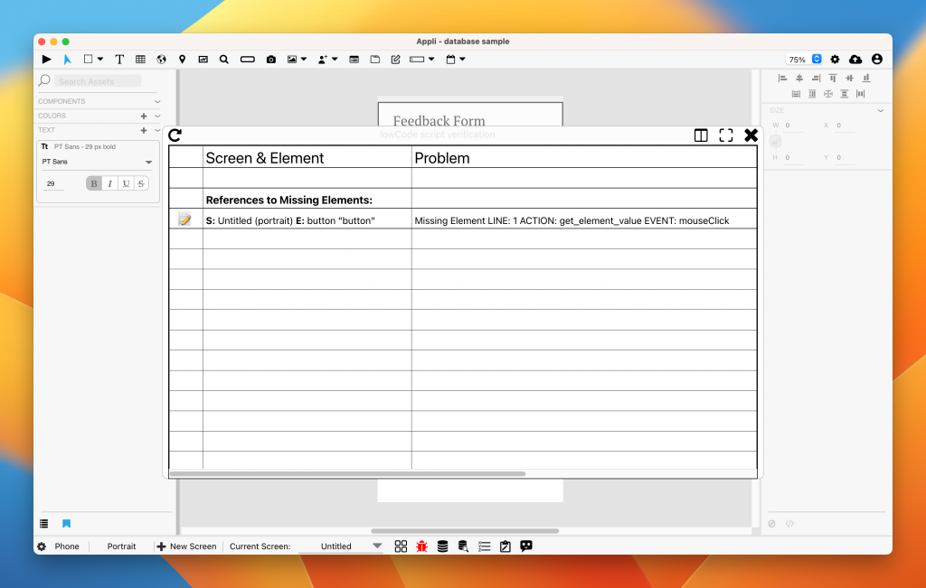The height and width of the screenshot is (588, 926).
Task: Open the calendar tool dropdown arrow
Action: click(x=462, y=59)
